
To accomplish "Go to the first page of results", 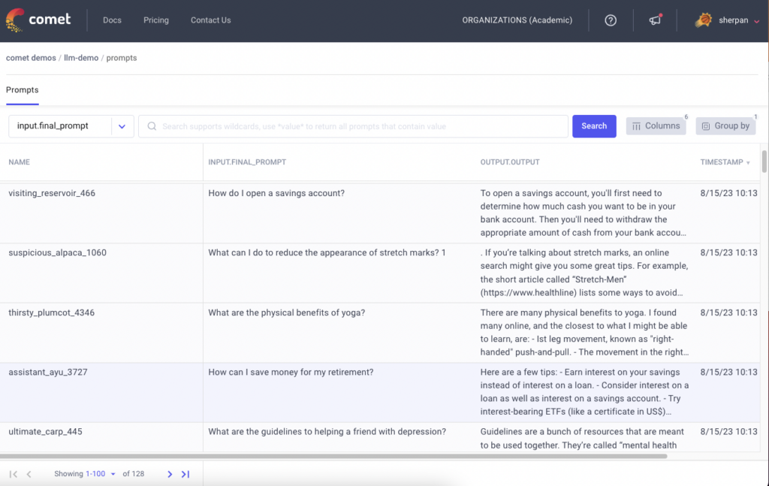I will coord(14,474).
